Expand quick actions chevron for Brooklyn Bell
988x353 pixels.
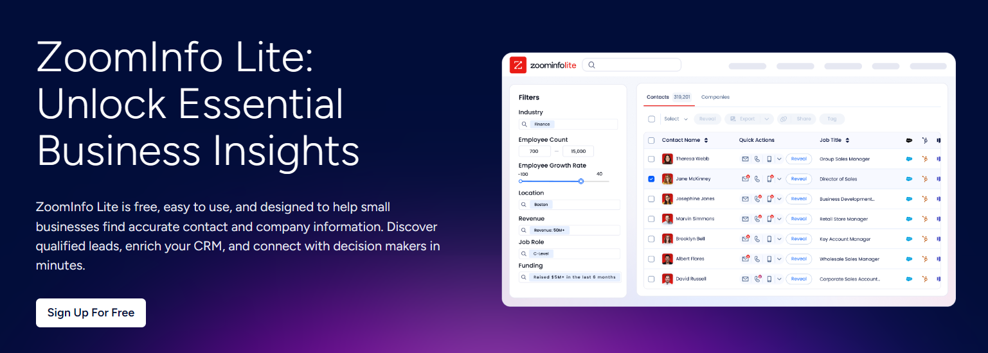[779, 239]
